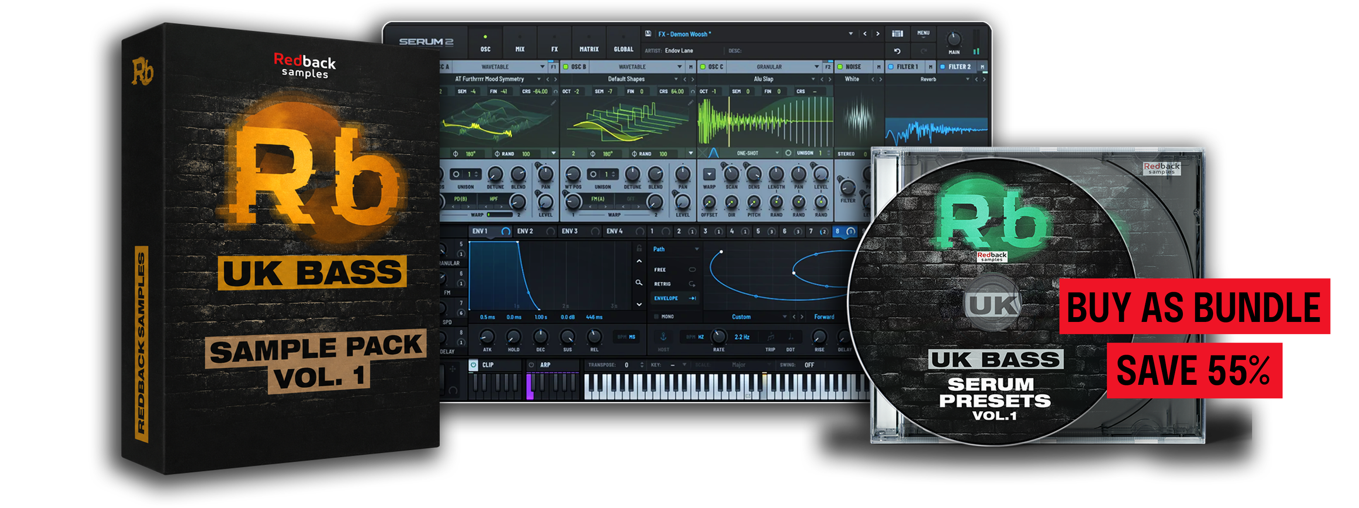The width and height of the screenshot is (1359, 508).
Task: Toggle the ARP power button
Action: point(531,365)
